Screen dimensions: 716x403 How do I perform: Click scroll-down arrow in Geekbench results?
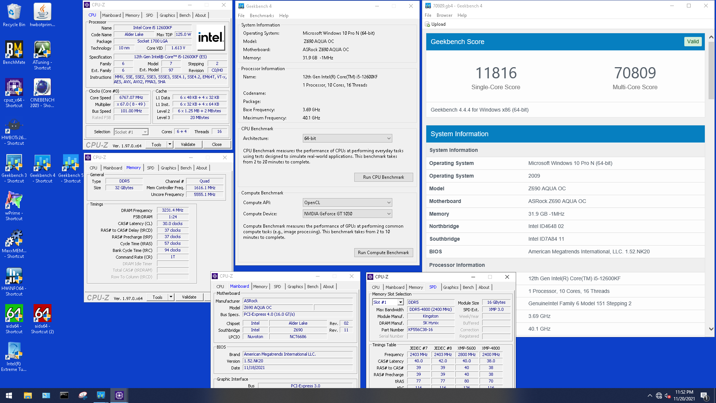711,329
